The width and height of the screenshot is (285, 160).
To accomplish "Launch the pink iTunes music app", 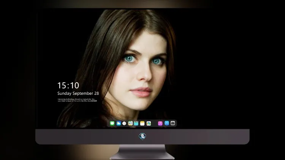I will (160, 123).
